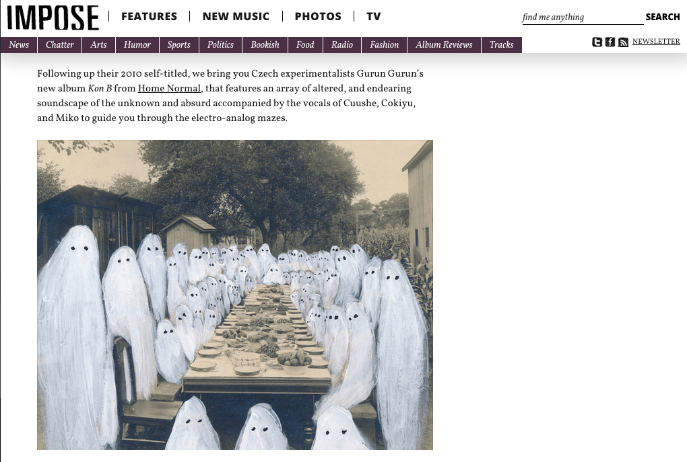Select the Humor tab
This screenshot has height=462, width=687.
coord(137,45)
